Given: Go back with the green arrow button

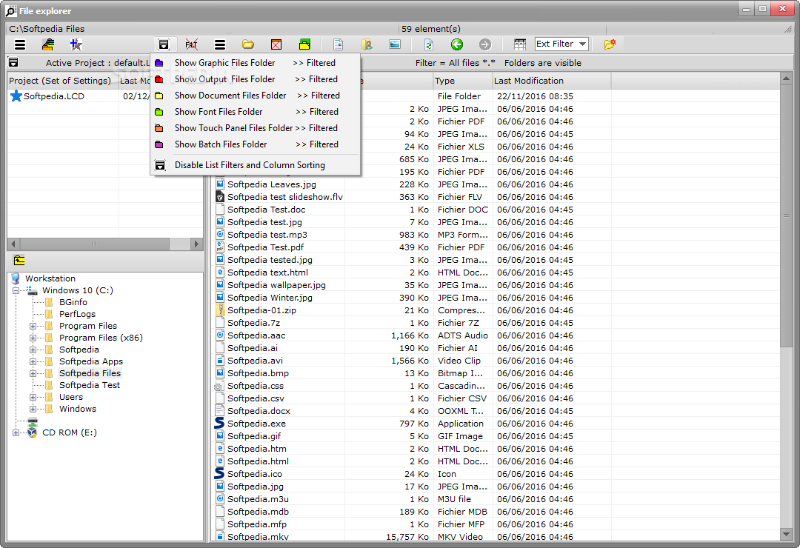Looking at the screenshot, I should [456, 44].
